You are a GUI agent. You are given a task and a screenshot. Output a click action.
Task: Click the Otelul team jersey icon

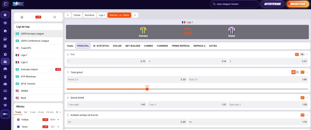click(231, 30)
